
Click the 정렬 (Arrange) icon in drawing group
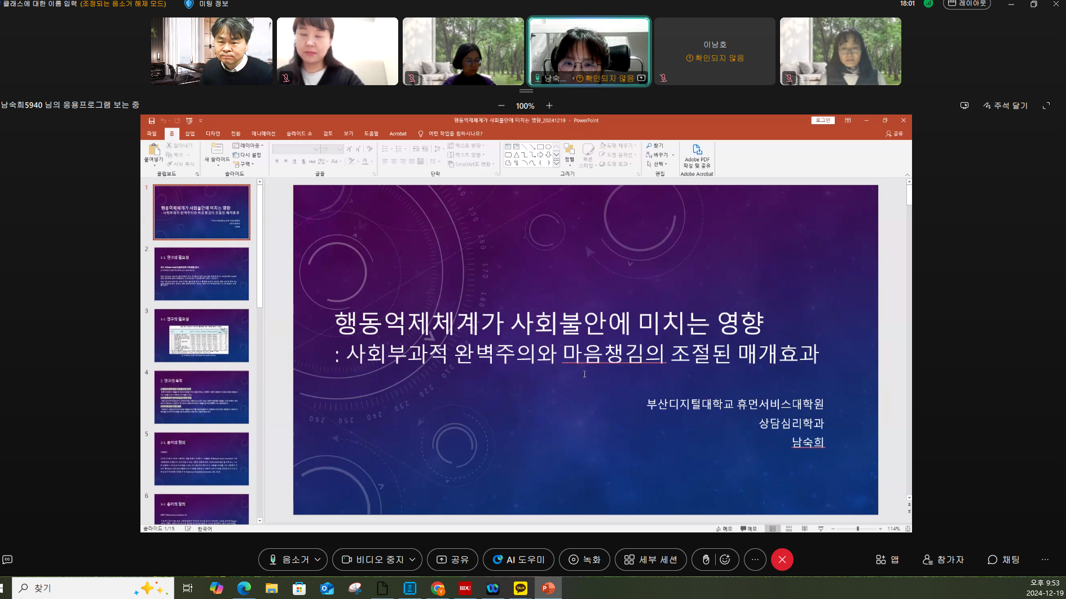[x=569, y=149]
